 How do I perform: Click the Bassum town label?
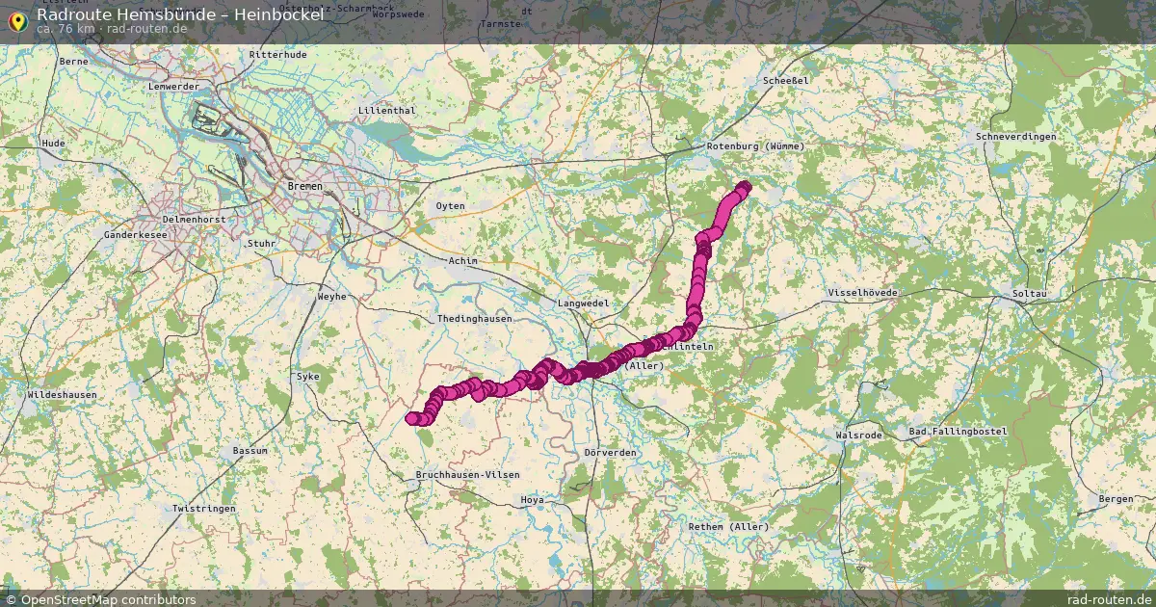pos(250,451)
